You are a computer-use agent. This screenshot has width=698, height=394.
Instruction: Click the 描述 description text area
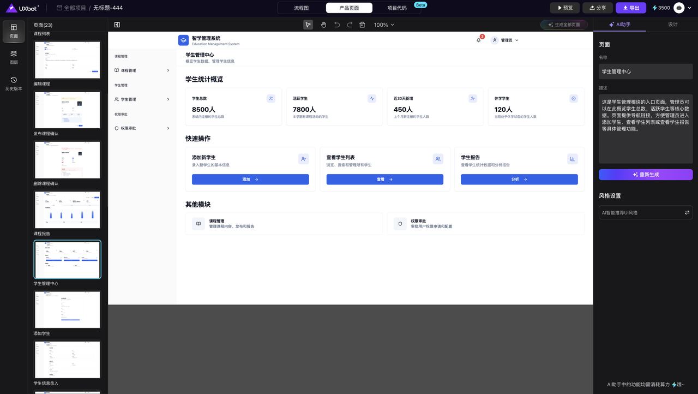click(646, 129)
